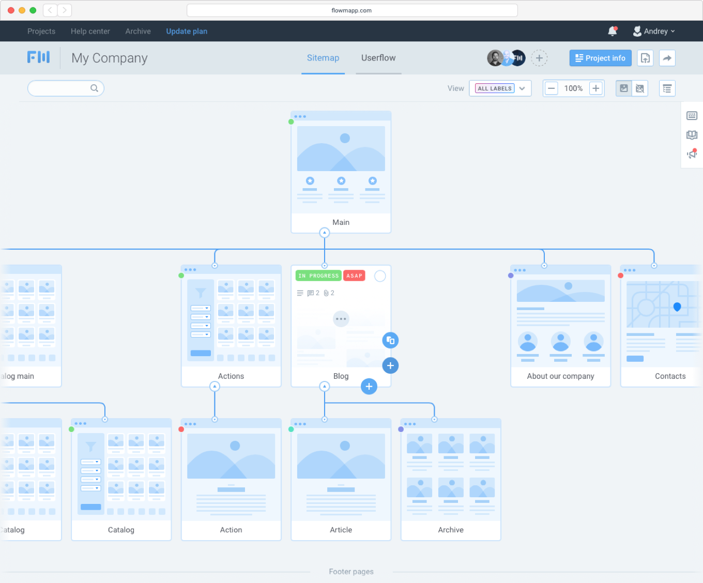The width and height of the screenshot is (703, 583).
Task: Click the add sibling plus on Blog
Action: [x=390, y=365]
